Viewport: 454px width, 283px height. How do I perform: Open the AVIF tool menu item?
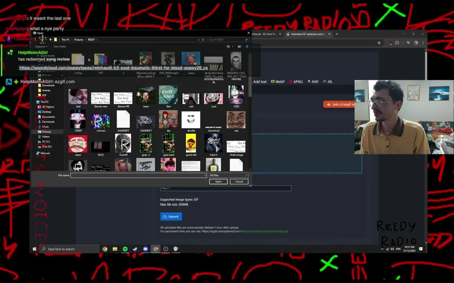click(313, 82)
